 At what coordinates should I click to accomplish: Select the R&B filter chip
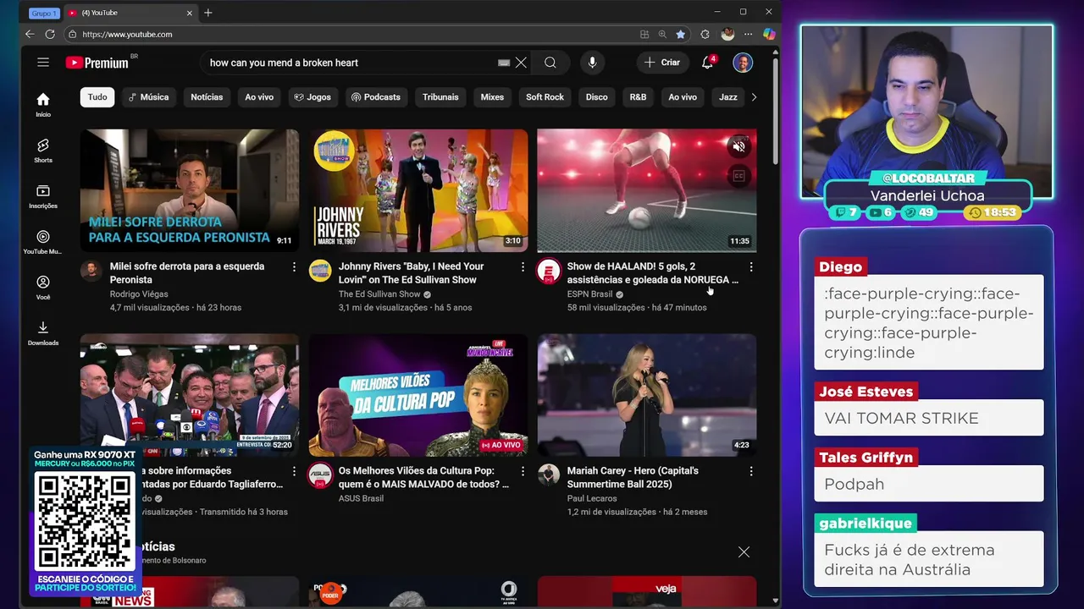[638, 97]
